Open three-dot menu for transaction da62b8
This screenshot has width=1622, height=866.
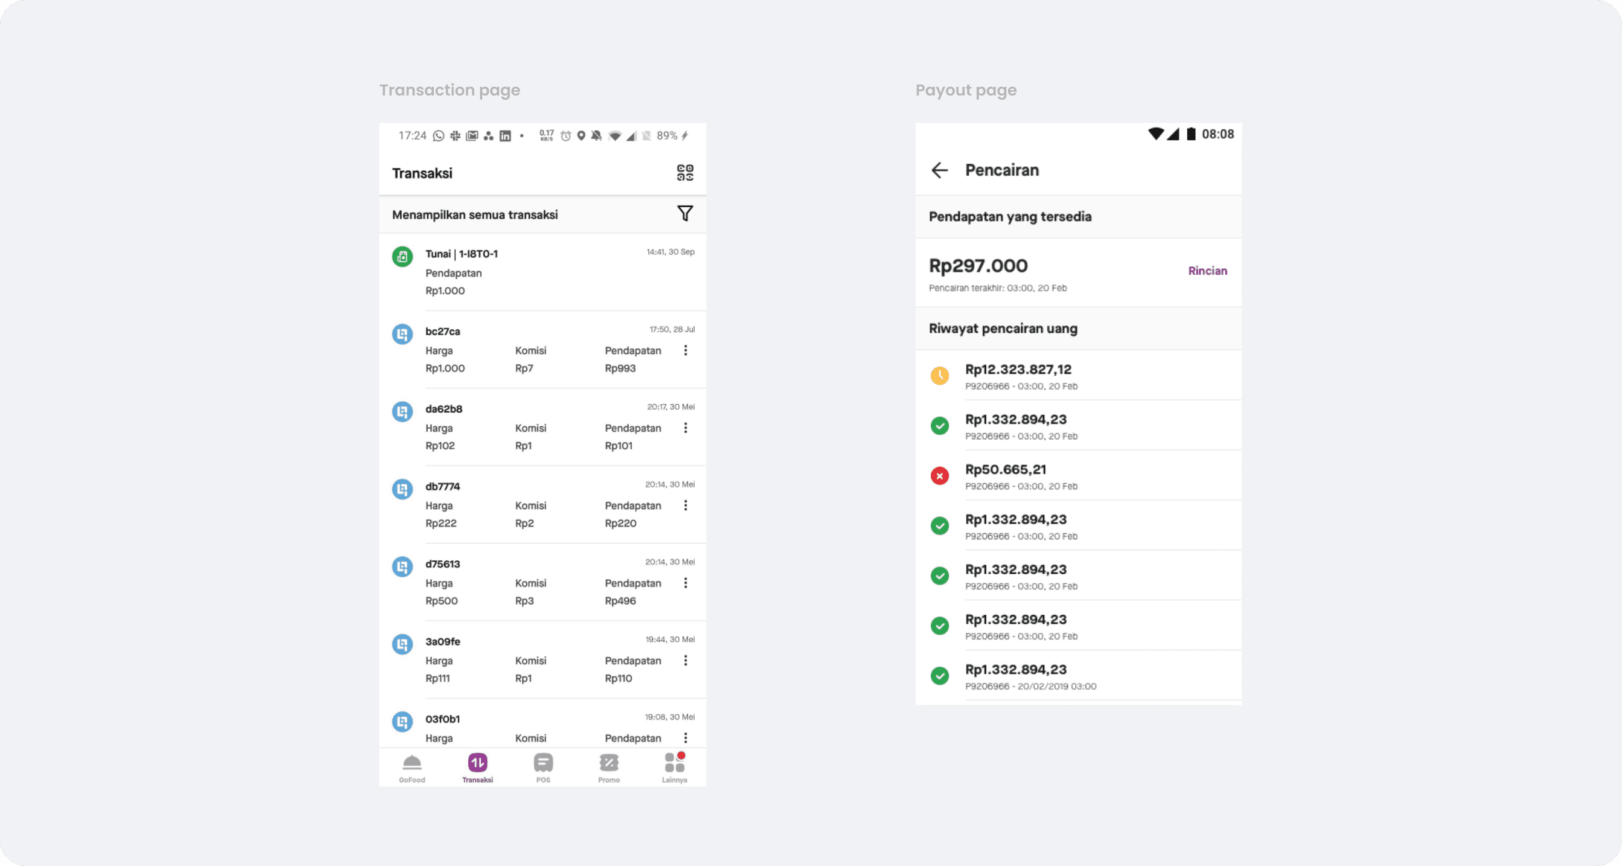pyautogui.click(x=685, y=428)
